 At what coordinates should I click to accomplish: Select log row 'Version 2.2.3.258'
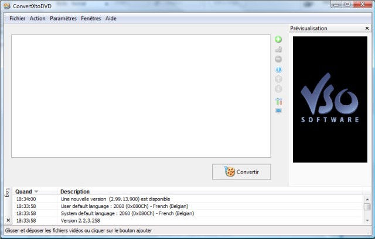coord(187,220)
